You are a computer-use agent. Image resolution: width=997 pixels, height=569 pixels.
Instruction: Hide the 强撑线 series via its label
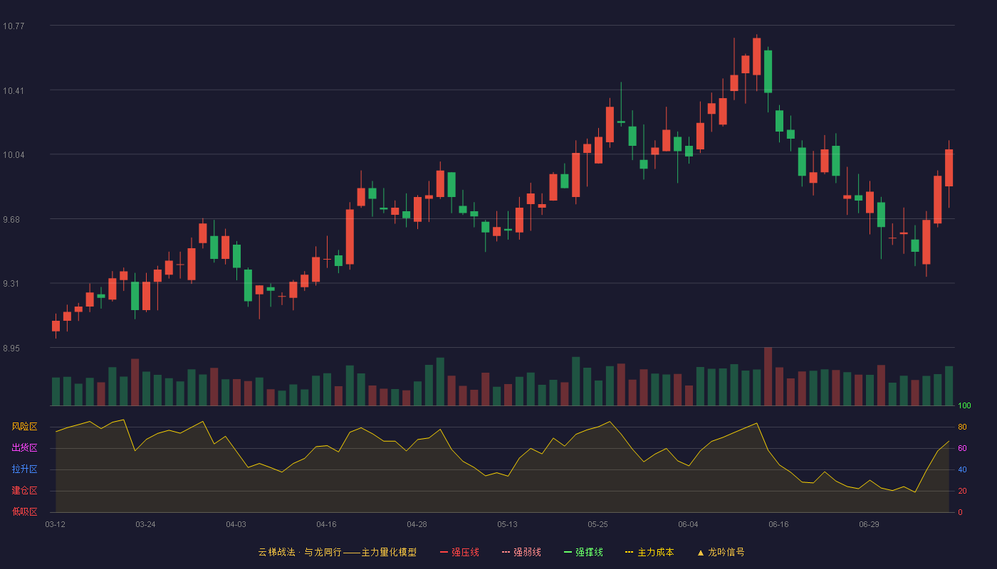click(x=589, y=552)
